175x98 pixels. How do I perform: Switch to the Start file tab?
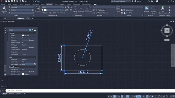[5, 18]
